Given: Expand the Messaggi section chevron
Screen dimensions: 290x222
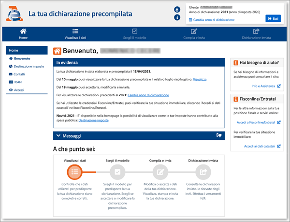Looking at the screenshot, I should coord(58,135).
